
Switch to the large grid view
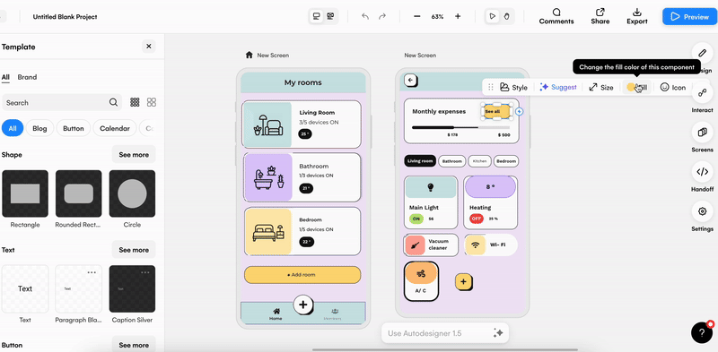pos(152,102)
